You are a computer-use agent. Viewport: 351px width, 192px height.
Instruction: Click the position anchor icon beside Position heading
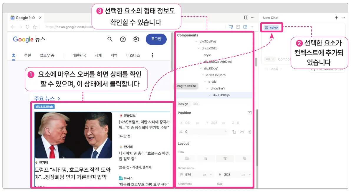click(x=250, y=113)
